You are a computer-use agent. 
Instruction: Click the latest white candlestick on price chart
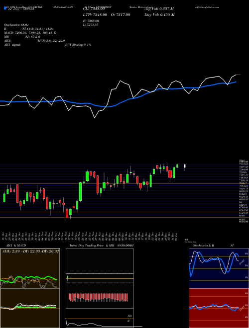point(185,167)
